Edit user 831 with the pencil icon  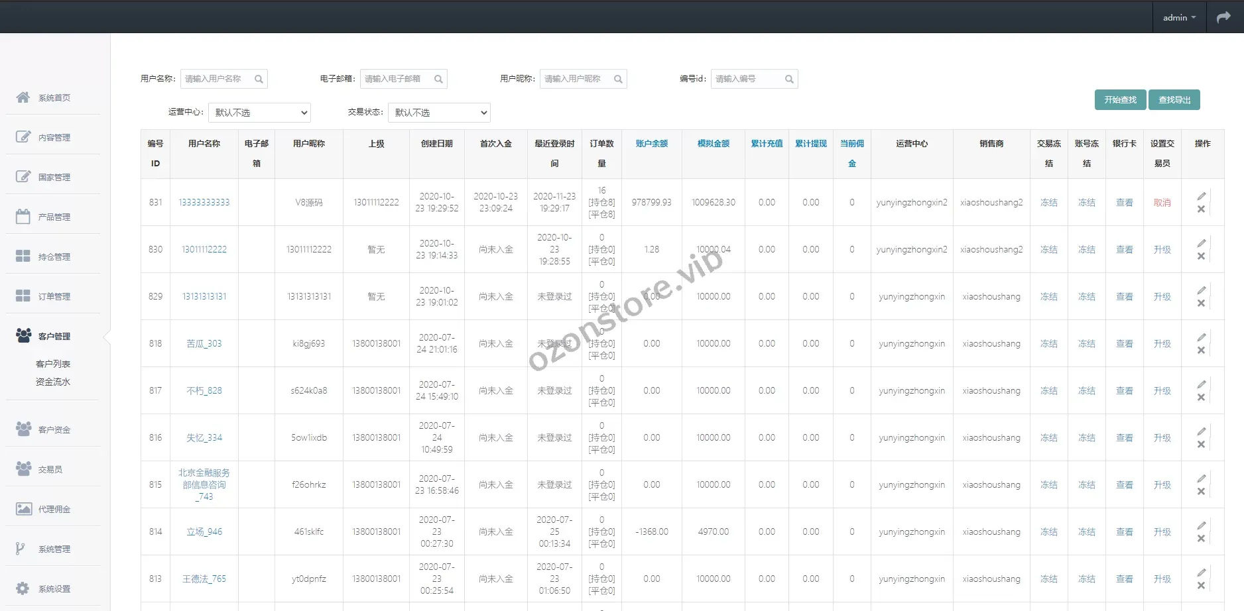click(1202, 195)
